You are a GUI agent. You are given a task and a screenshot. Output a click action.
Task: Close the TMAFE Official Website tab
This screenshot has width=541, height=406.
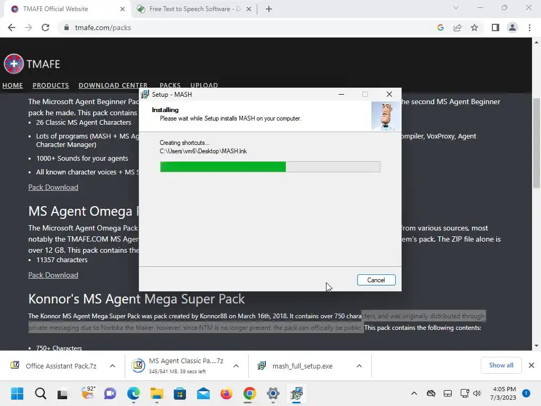coord(123,9)
